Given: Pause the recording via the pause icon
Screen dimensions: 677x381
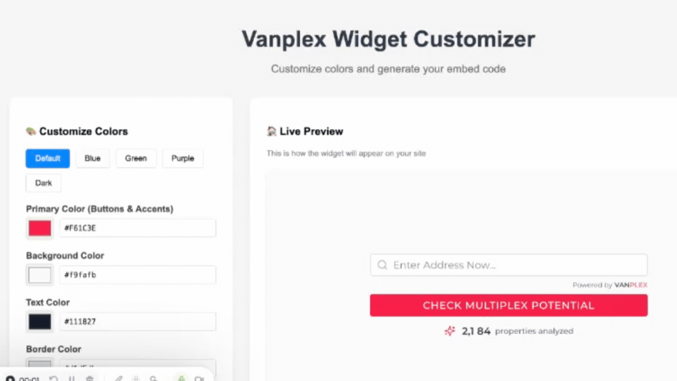Looking at the screenshot, I should [x=71, y=379].
